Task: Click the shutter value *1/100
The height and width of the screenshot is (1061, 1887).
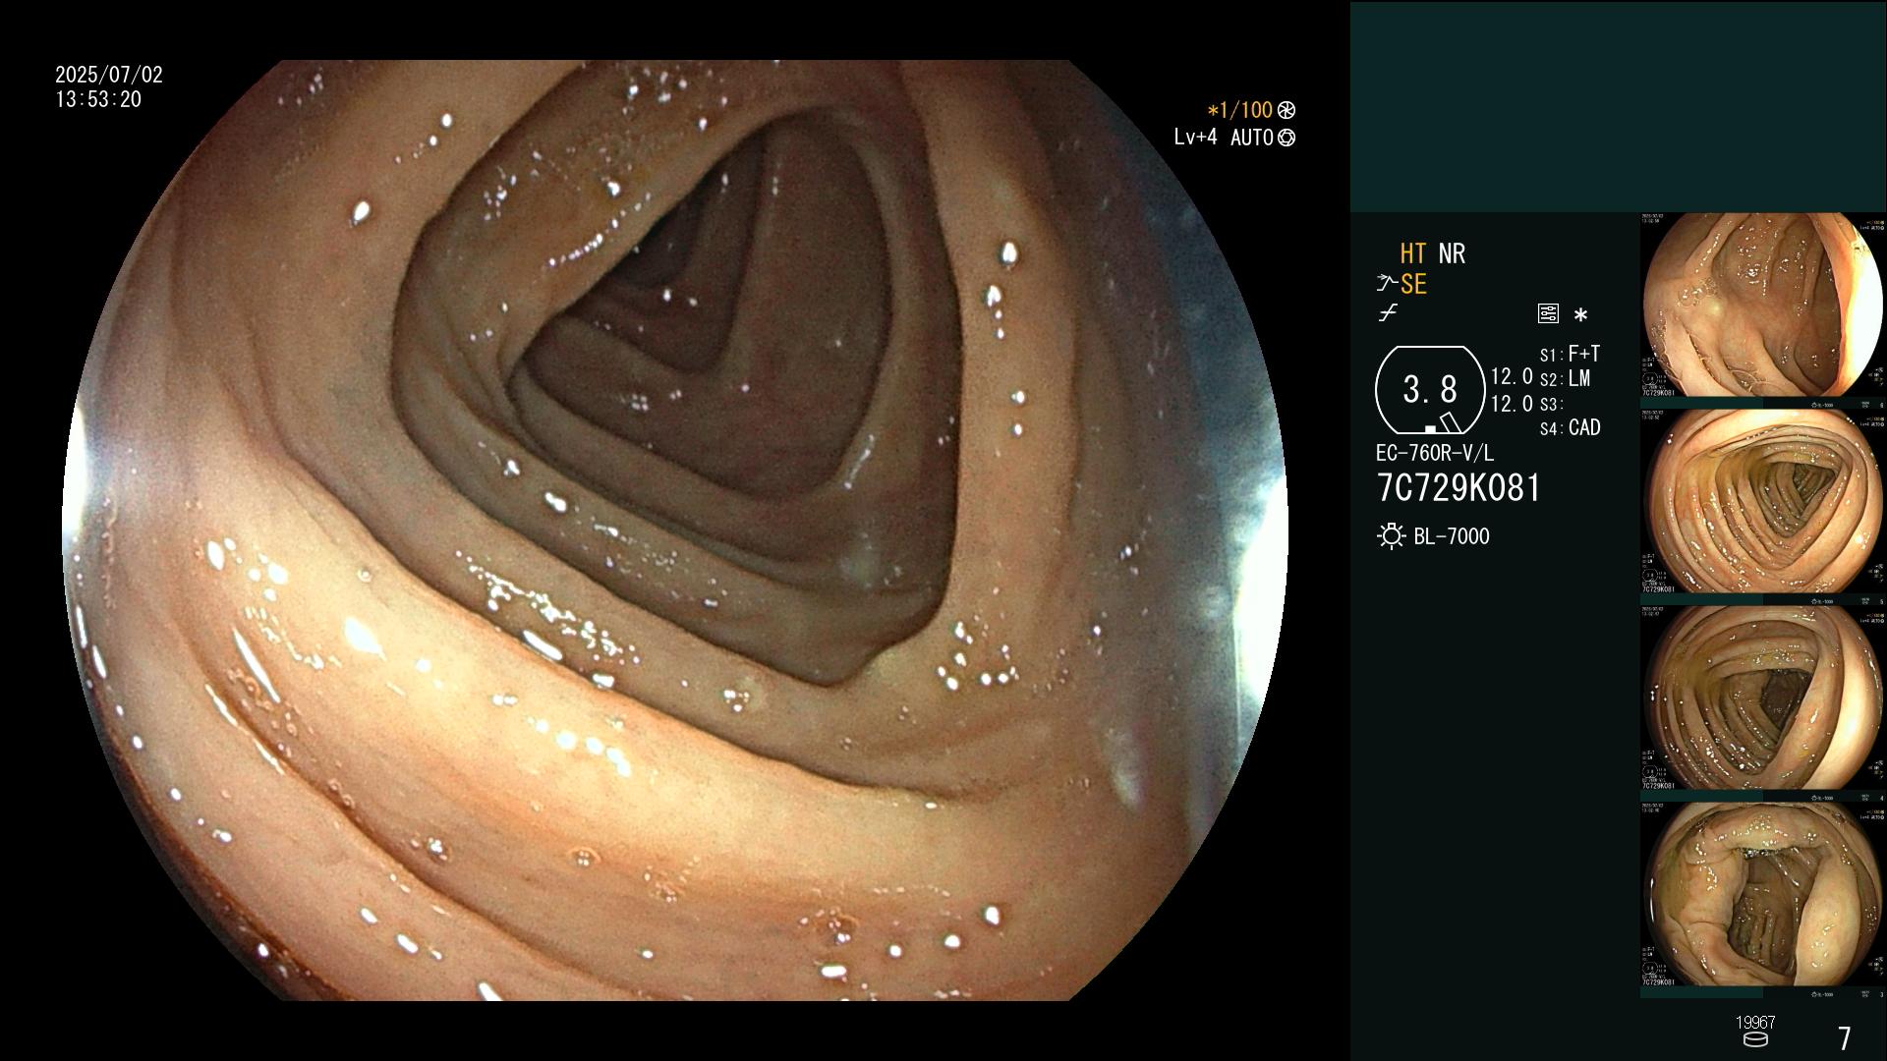Action: coord(1239,110)
